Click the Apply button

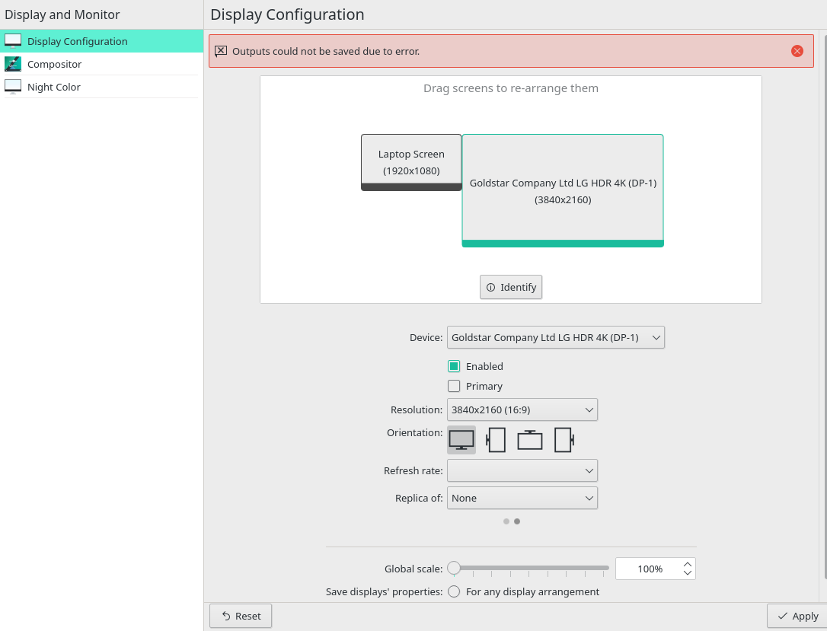tap(797, 616)
